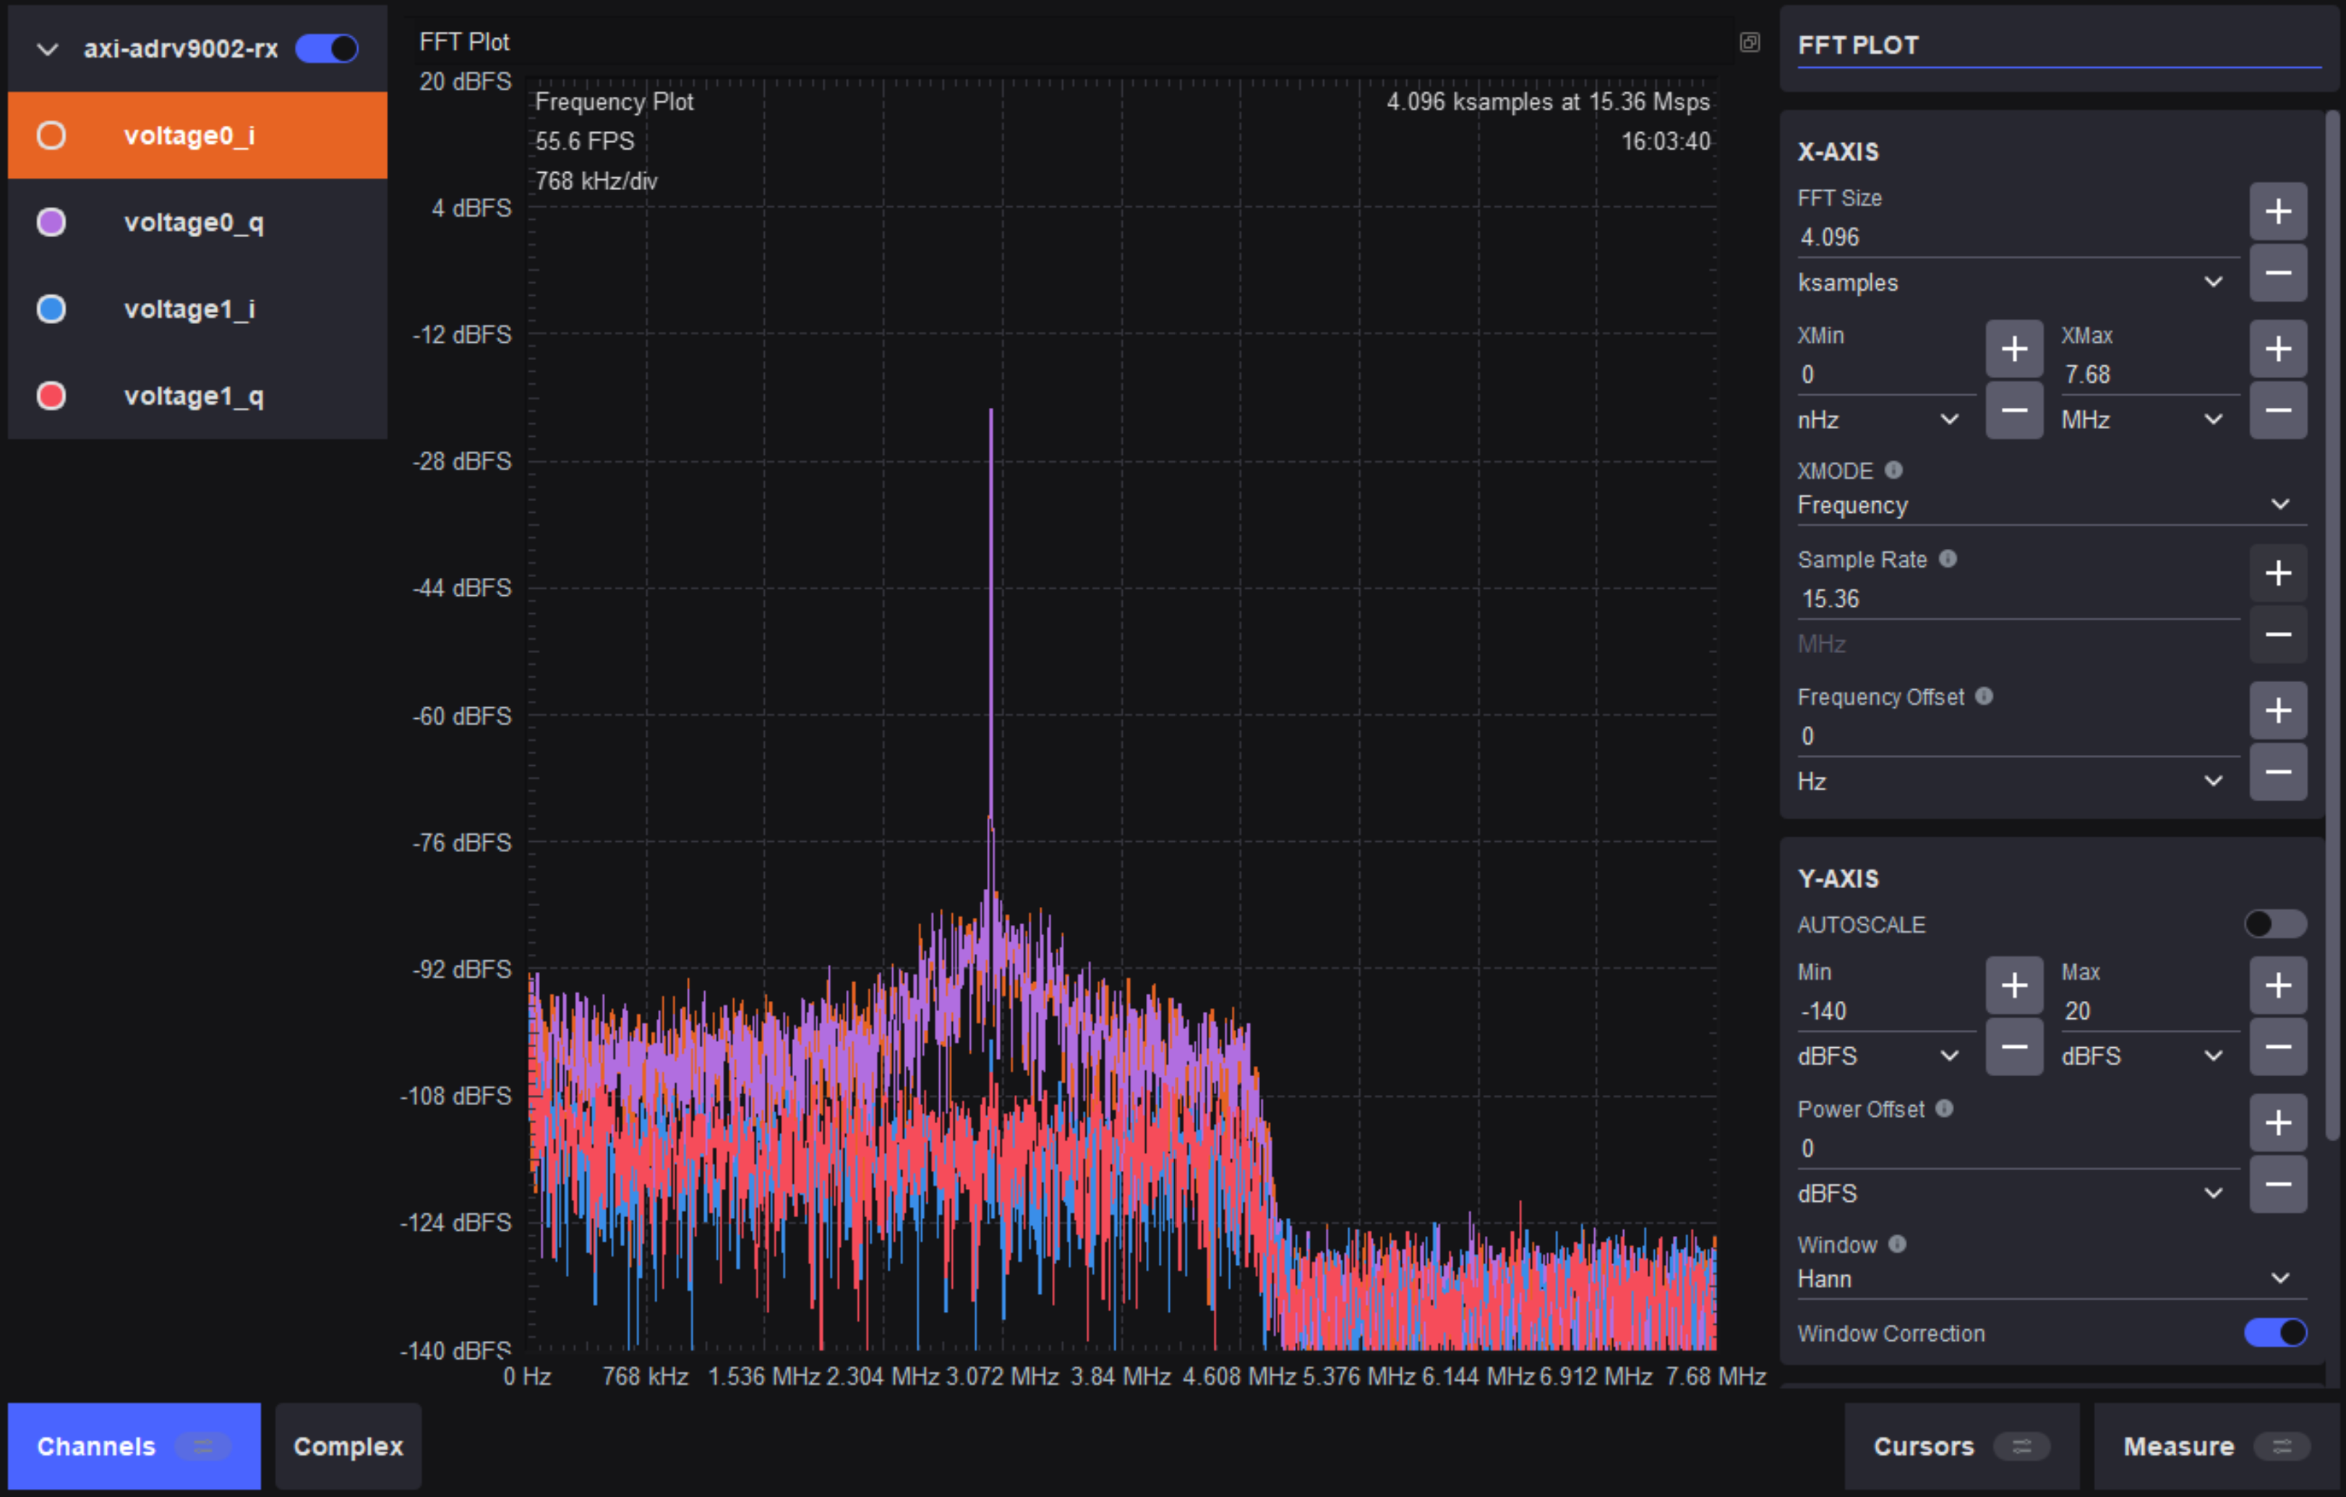Viewport: 2346px width, 1497px height.
Task: Collapse the axi-adrv9002-rx channel group
Action: click(x=47, y=48)
